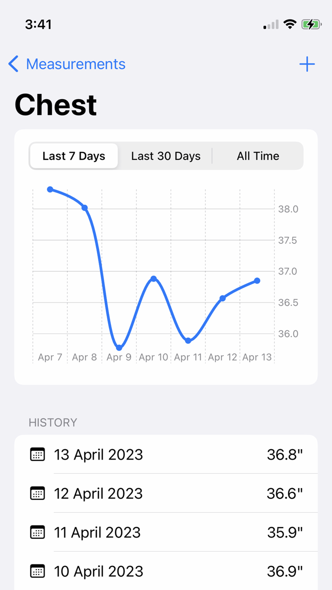Image resolution: width=332 pixels, height=590 pixels.
Task: Select the Last 30 Days filter
Action: (x=166, y=156)
